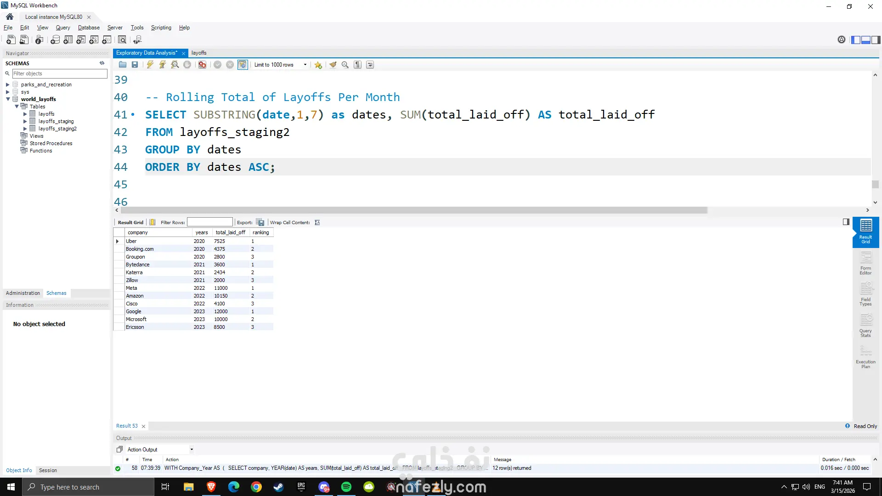Execute the SQL script with lightning icon
This screenshot has height=496, width=882.
[150, 65]
